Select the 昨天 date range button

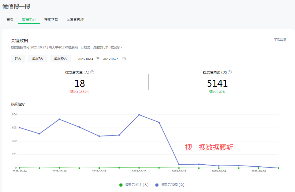coord(18,59)
